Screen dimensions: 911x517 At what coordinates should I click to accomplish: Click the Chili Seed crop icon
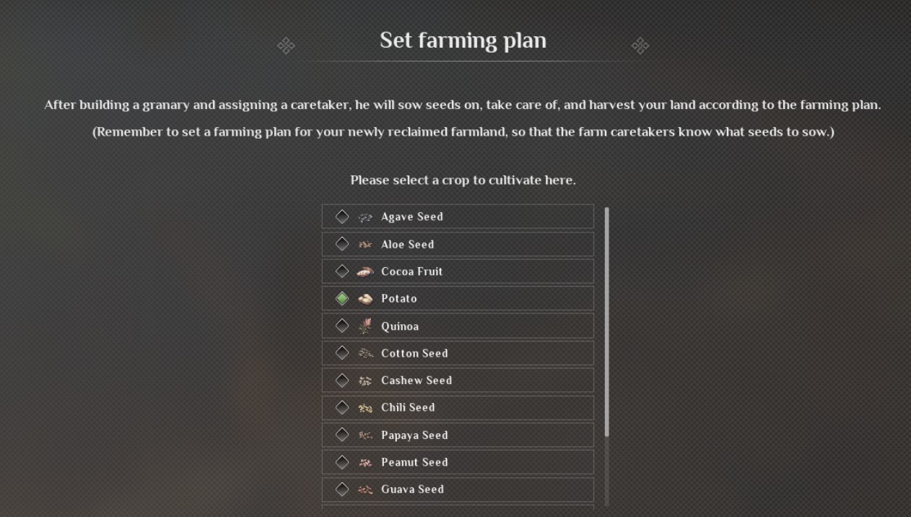365,408
